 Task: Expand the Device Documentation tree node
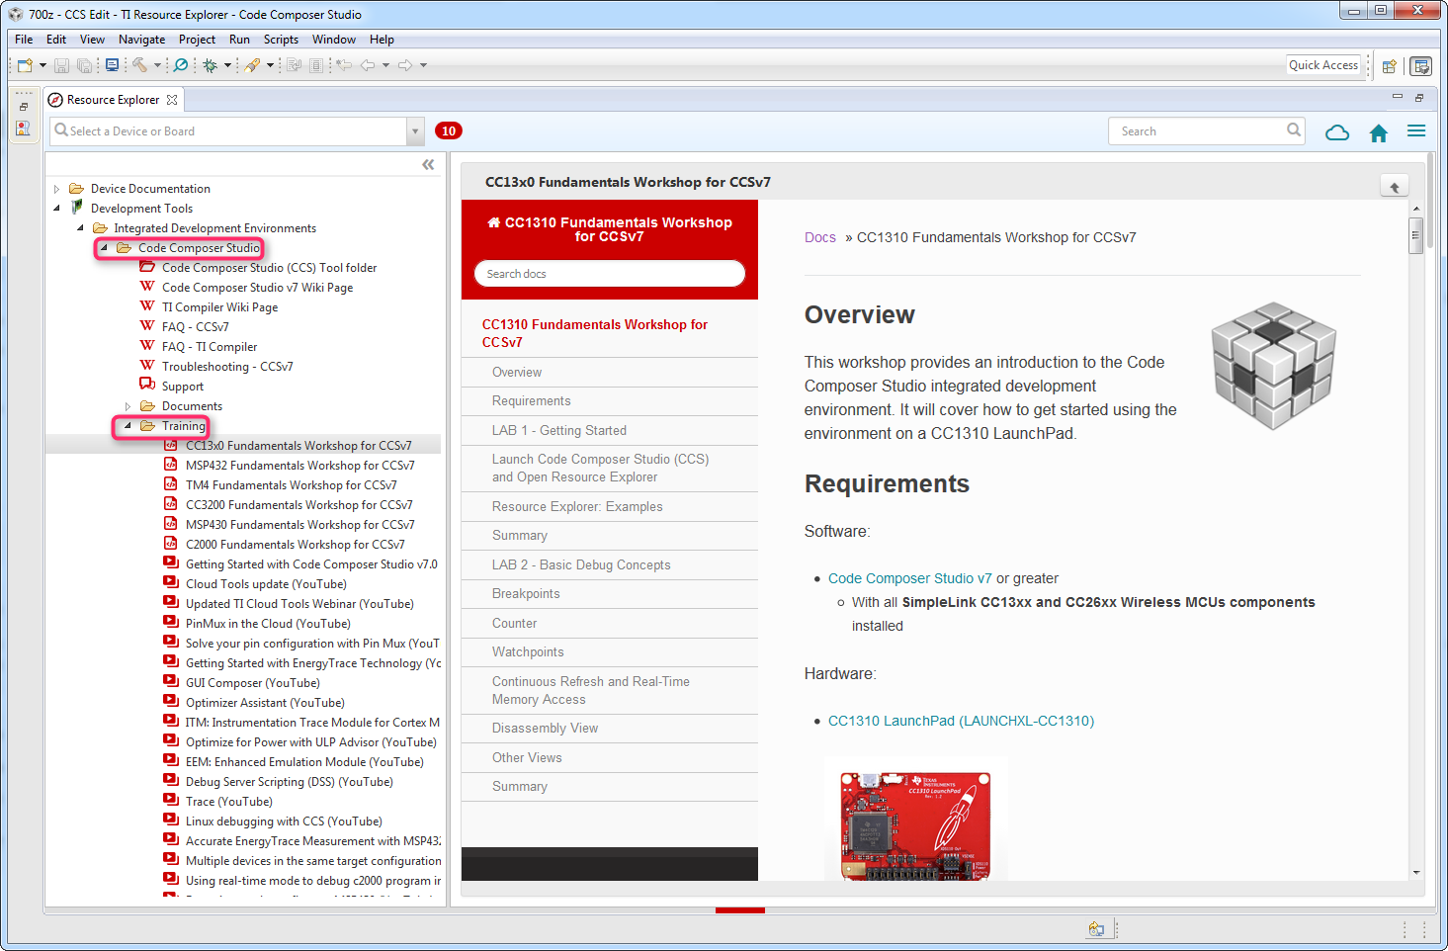(x=57, y=189)
